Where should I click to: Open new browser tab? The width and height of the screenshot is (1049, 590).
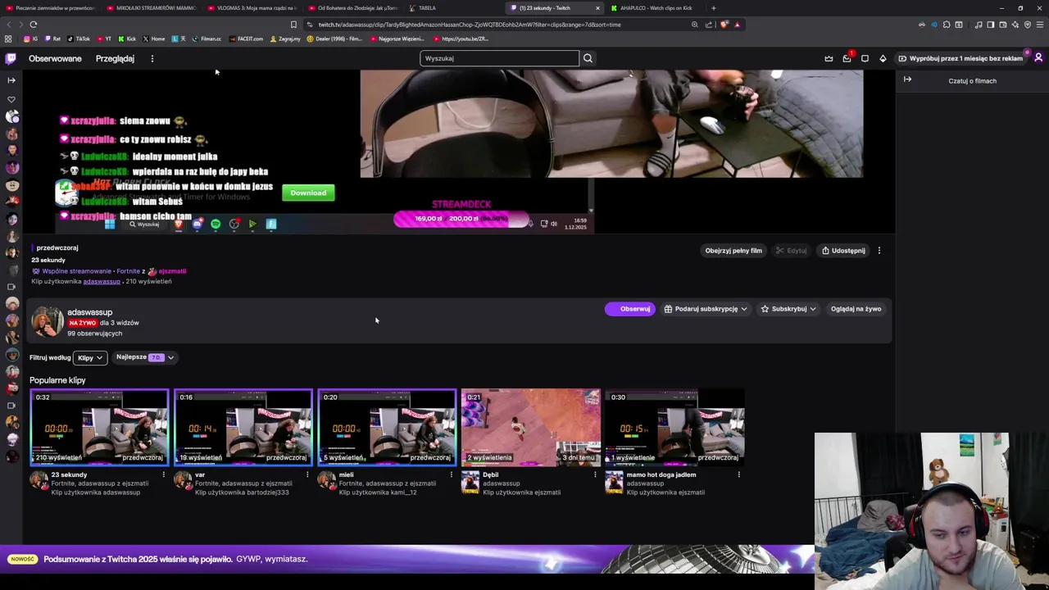[x=713, y=8]
